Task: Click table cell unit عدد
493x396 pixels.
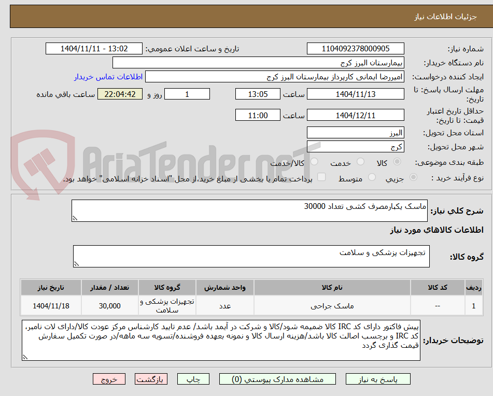Action: pos(225,305)
